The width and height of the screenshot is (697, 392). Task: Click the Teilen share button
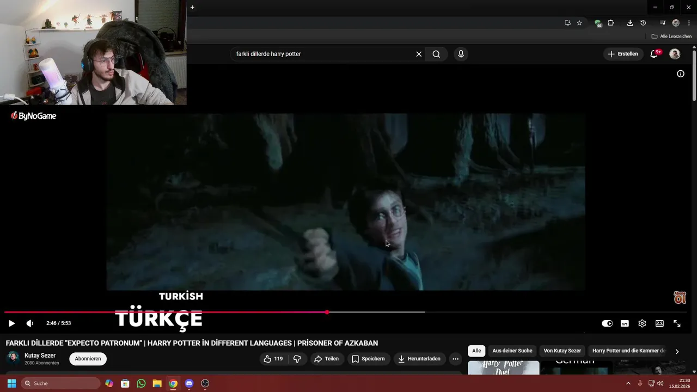coord(327,359)
